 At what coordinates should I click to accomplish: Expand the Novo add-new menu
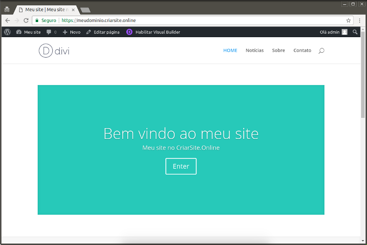coord(71,32)
